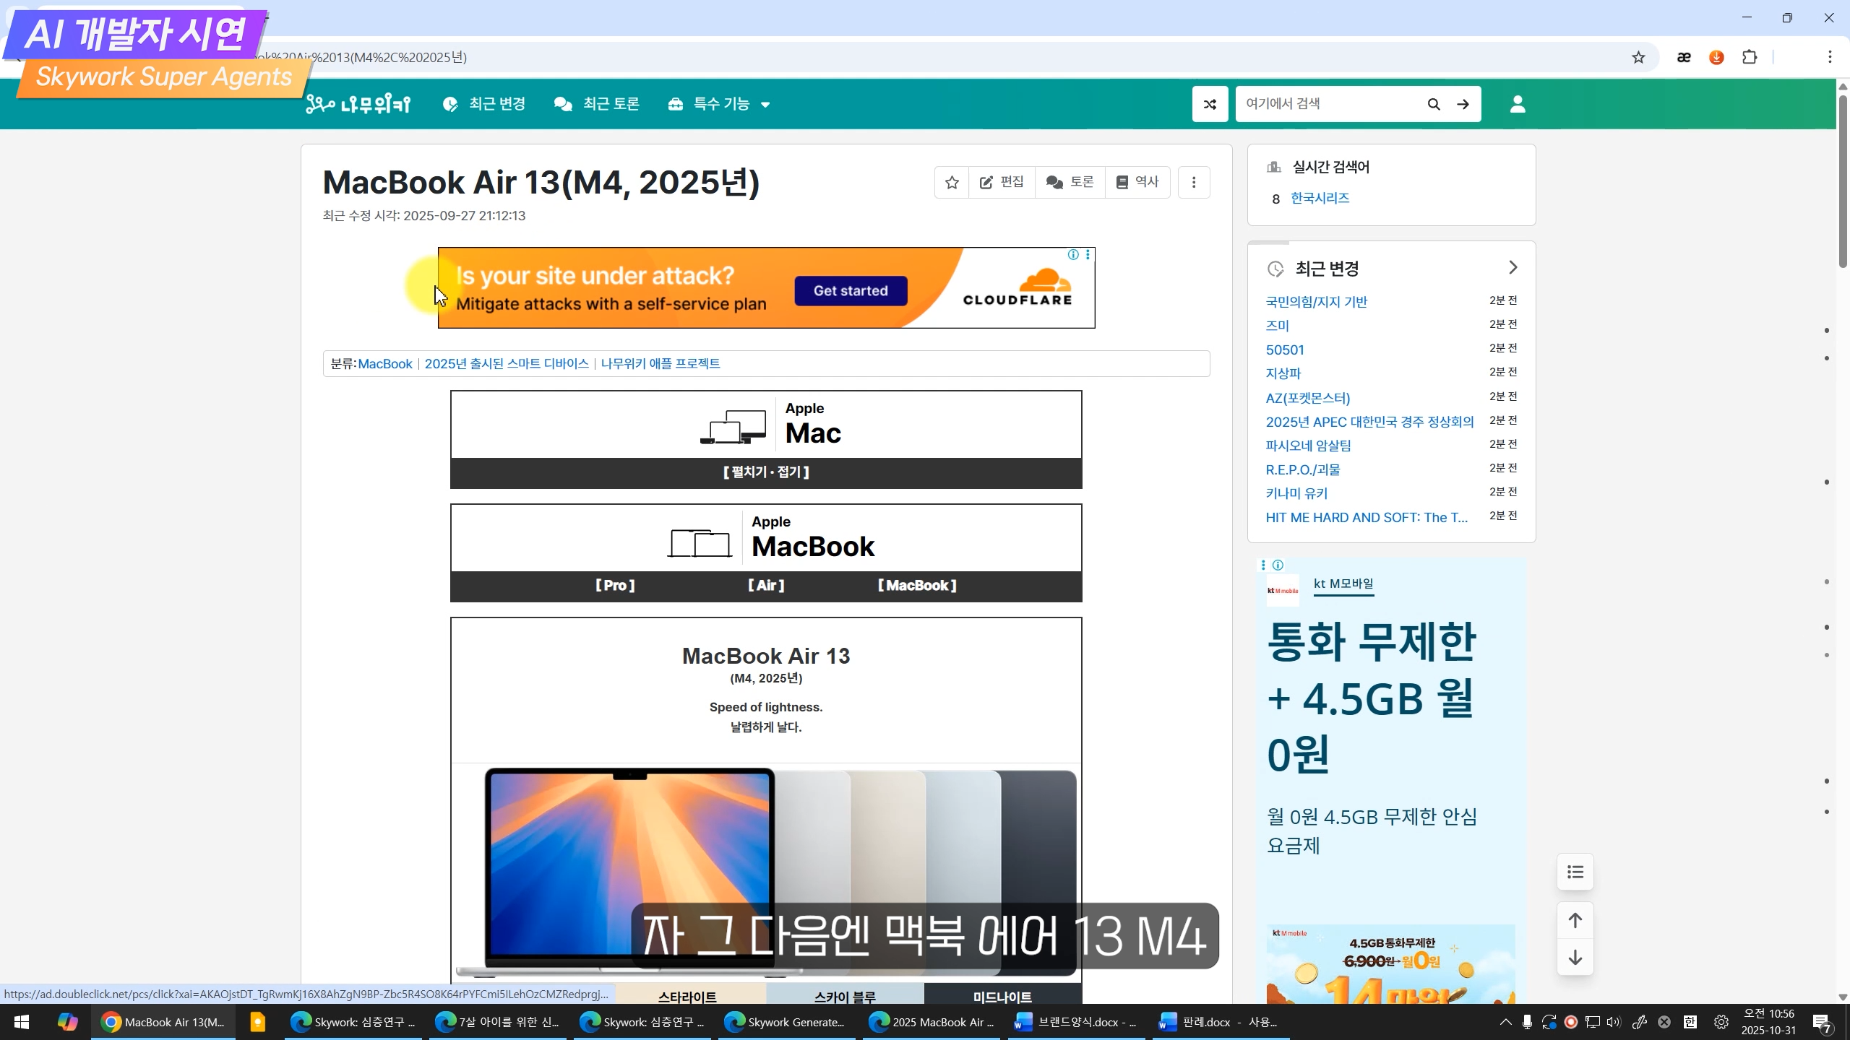Expand the [MacBook] list
The image size is (1850, 1040).
point(917,586)
